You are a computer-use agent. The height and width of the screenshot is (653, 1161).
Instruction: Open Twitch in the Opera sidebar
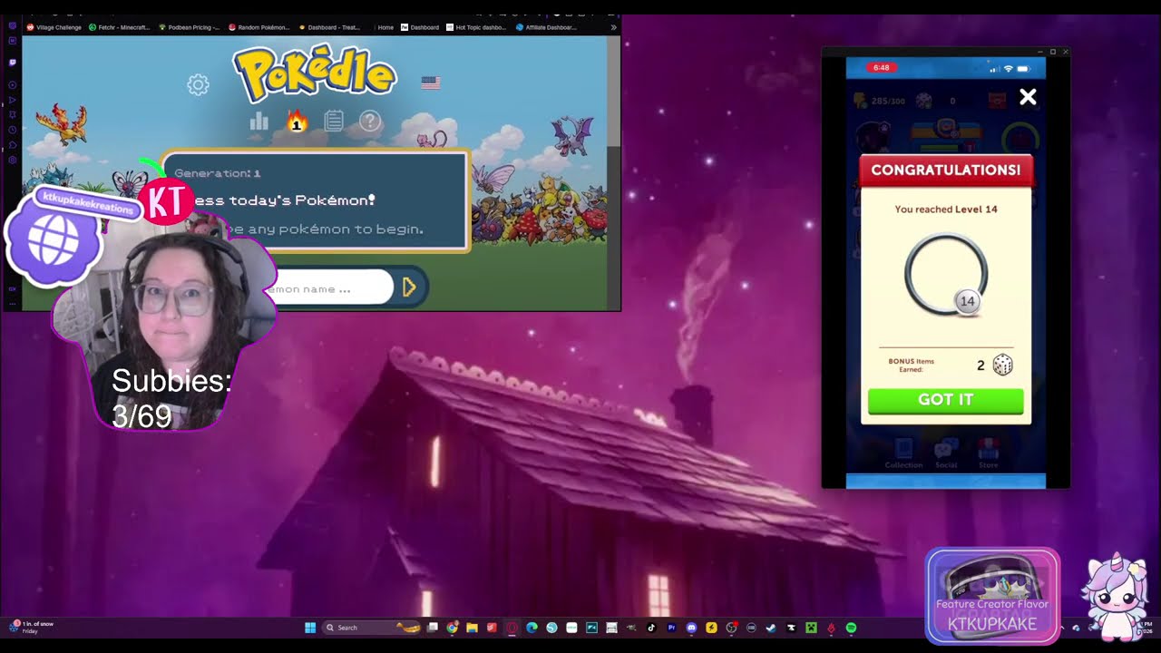pyautogui.click(x=13, y=63)
